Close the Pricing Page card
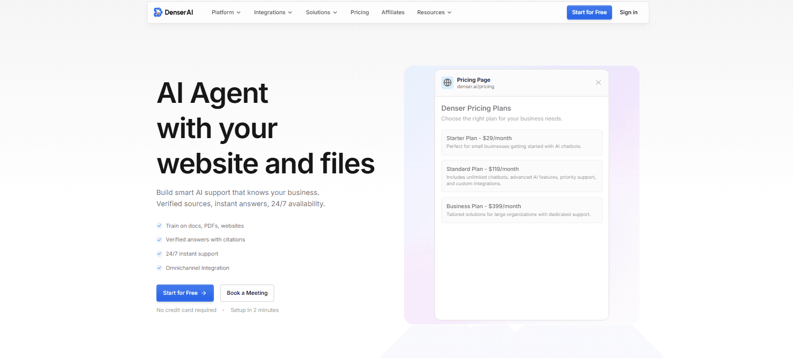 (598, 83)
